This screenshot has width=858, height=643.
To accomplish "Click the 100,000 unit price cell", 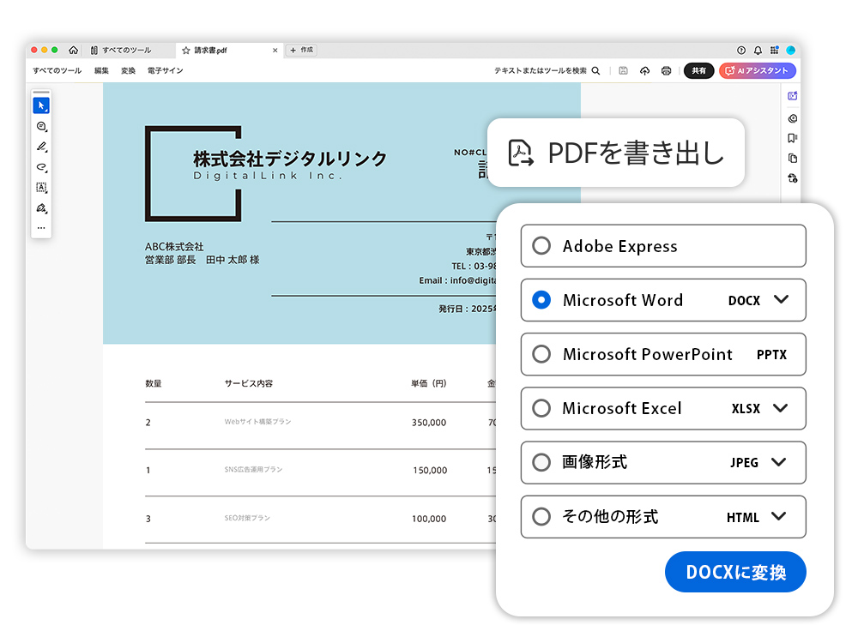I will pos(429,519).
